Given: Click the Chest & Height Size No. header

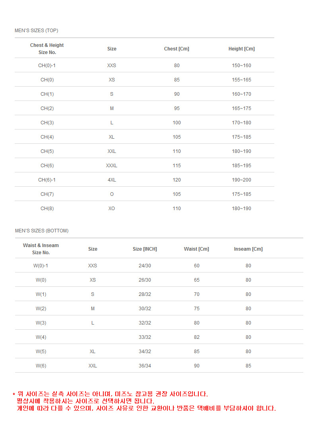Looking at the screenshot, I should (x=47, y=49).
